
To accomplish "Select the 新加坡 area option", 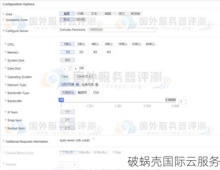I will [135, 13].
